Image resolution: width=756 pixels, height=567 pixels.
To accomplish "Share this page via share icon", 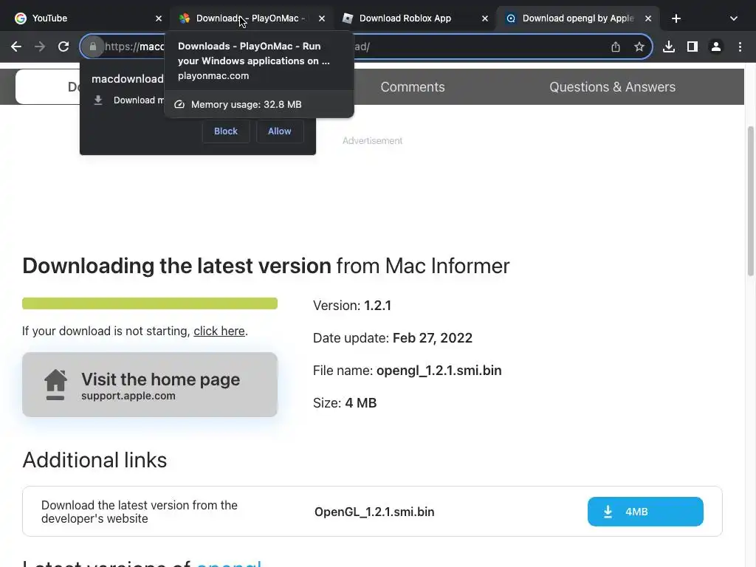I will (615, 47).
